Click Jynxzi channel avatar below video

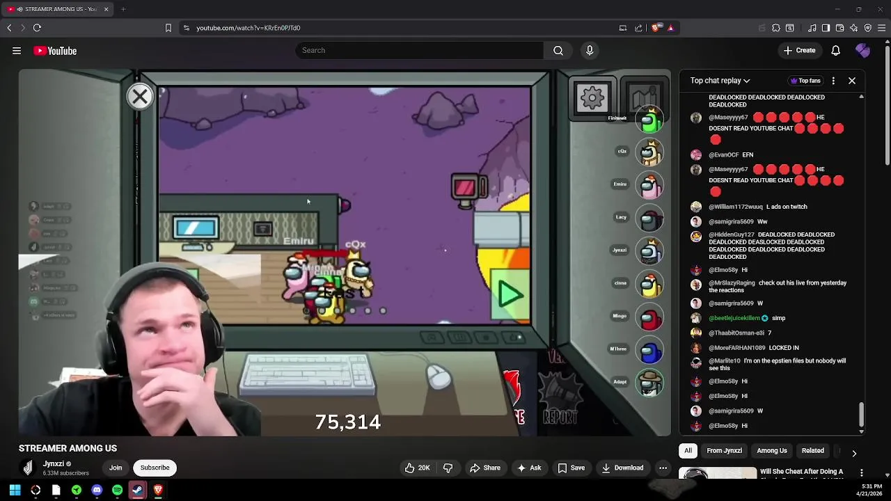point(28,468)
